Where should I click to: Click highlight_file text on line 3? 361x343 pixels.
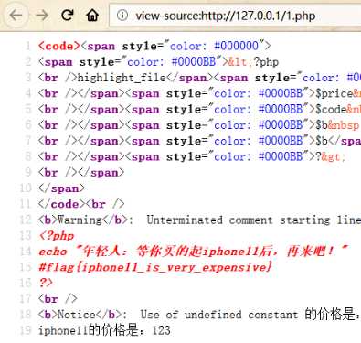122,78
